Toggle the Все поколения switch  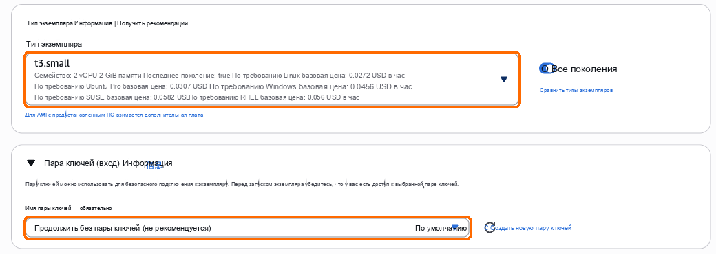(547, 69)
